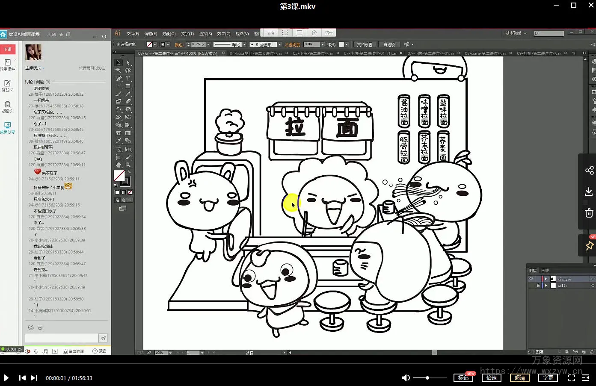Select the Pen tool in Illustrator toolbox
Viewport: 596px width, 386px height.
pyautogui.click(x=119, y=79)
